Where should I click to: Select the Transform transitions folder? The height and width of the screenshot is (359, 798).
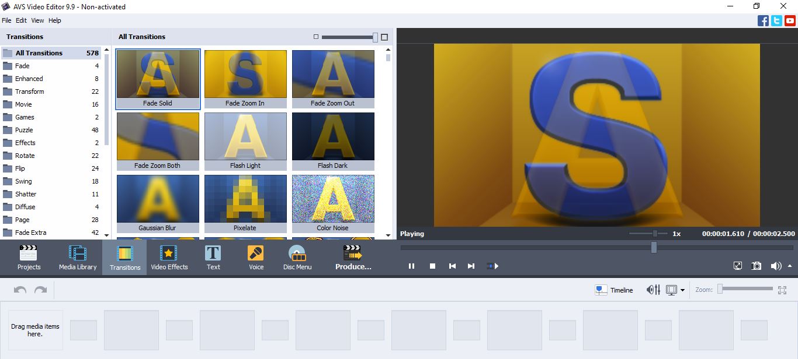click(51, 91)
